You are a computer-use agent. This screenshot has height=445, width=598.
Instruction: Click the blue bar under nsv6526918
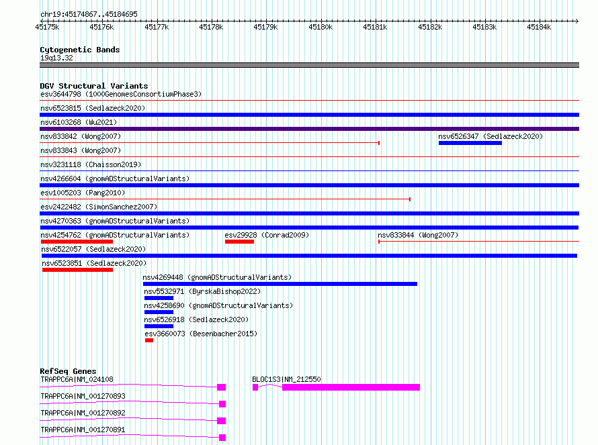[x=159, y=326]
